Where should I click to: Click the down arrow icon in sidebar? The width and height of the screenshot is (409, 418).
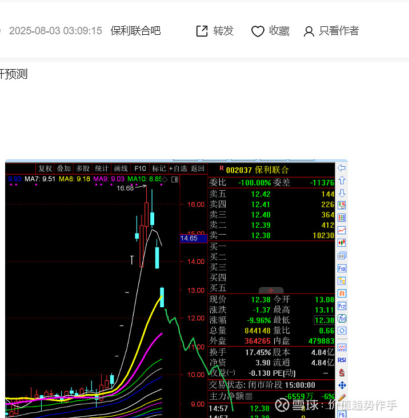[342, 193]
